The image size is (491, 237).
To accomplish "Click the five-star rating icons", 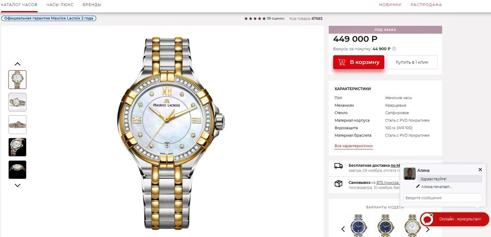I will click(x=255, y=18).
